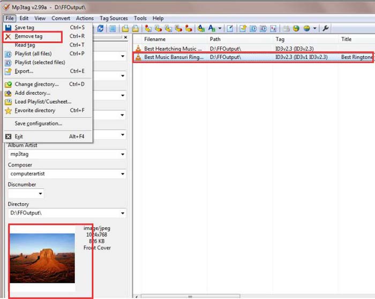This screenshot has height=299, width=375.
Task: Expand the Discnumber dropdown arrow
Action: click(x=40, y=194)
